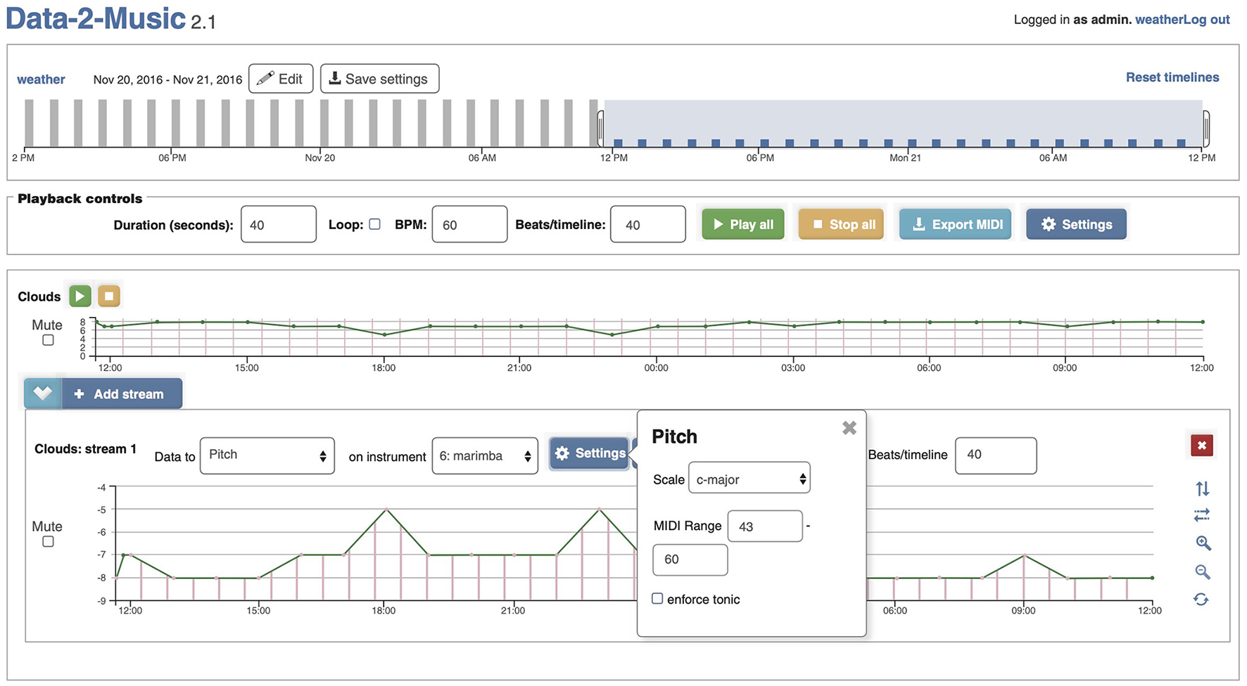Click the right handle of timeline selection
Image resolution: width=1247 pixels, height=686 pixels.
(x=1205, y=129)
